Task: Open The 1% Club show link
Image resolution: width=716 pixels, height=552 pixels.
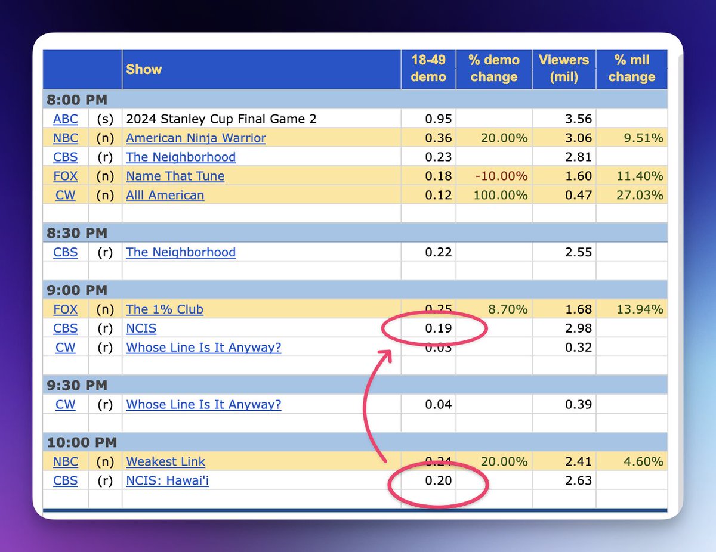Action: click(165, 309)
